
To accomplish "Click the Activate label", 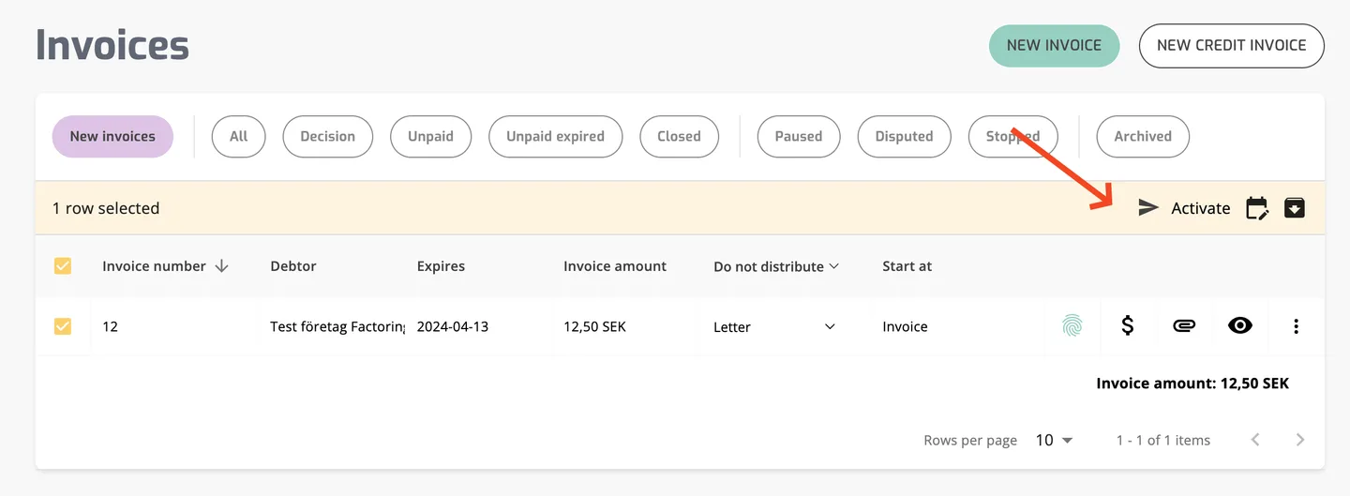I will (x=1200, y=208).
